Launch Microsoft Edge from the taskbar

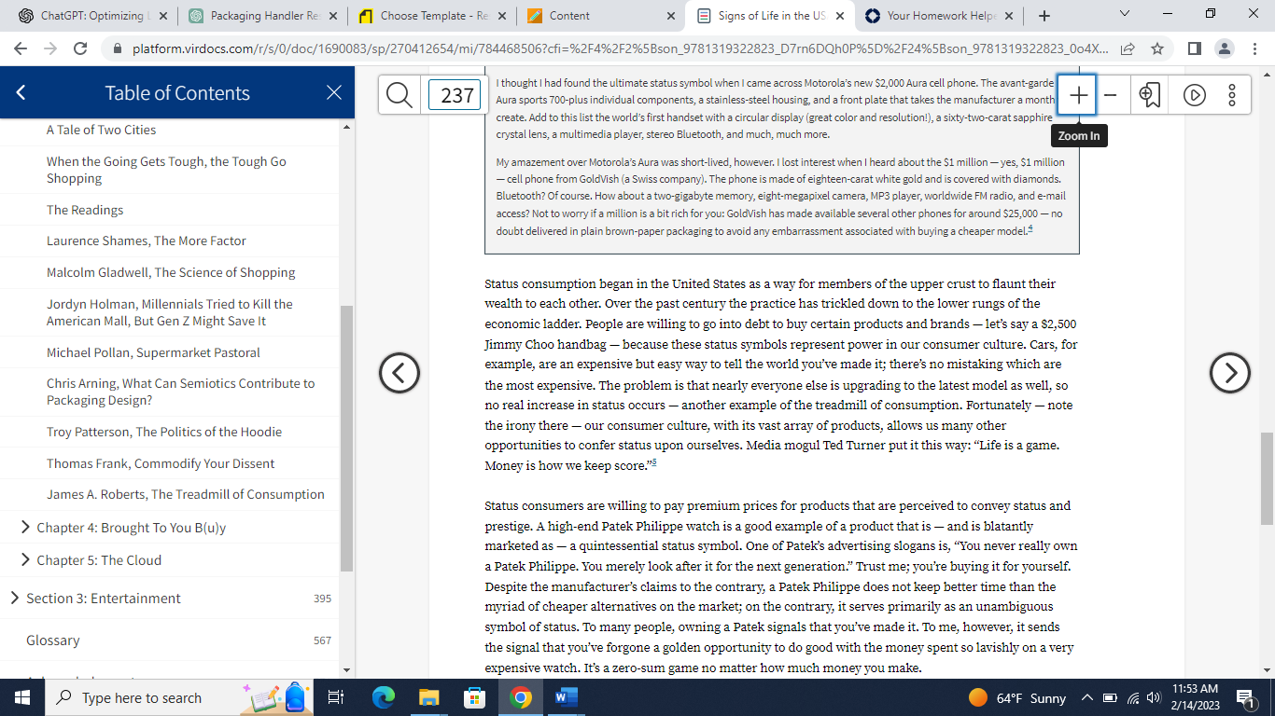[383, 697]
